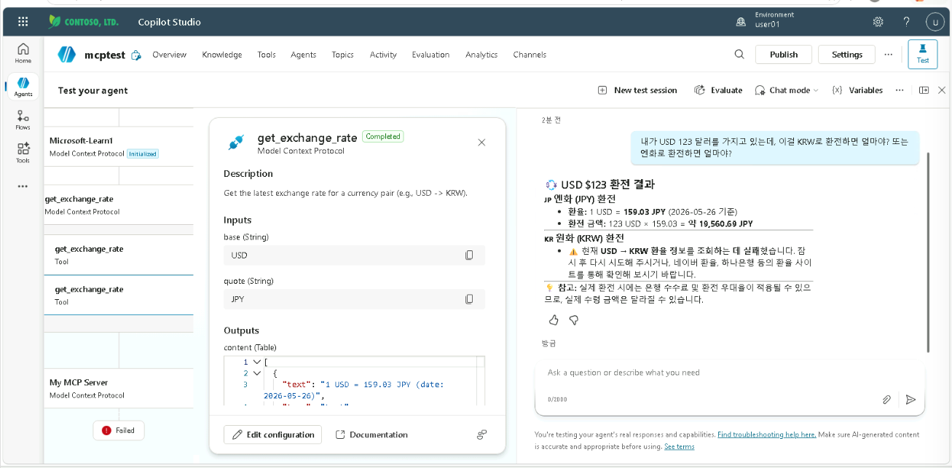This screenshot has height=468, width=952.
Task: Click the Contoso, Ltd. logo
Action: [x=83, y=22]
